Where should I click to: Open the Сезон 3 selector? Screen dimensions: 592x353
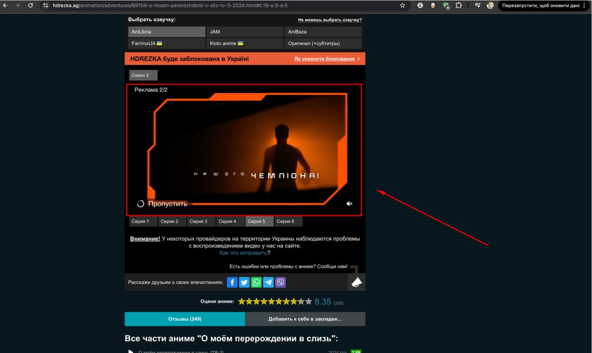click(142, 75)
